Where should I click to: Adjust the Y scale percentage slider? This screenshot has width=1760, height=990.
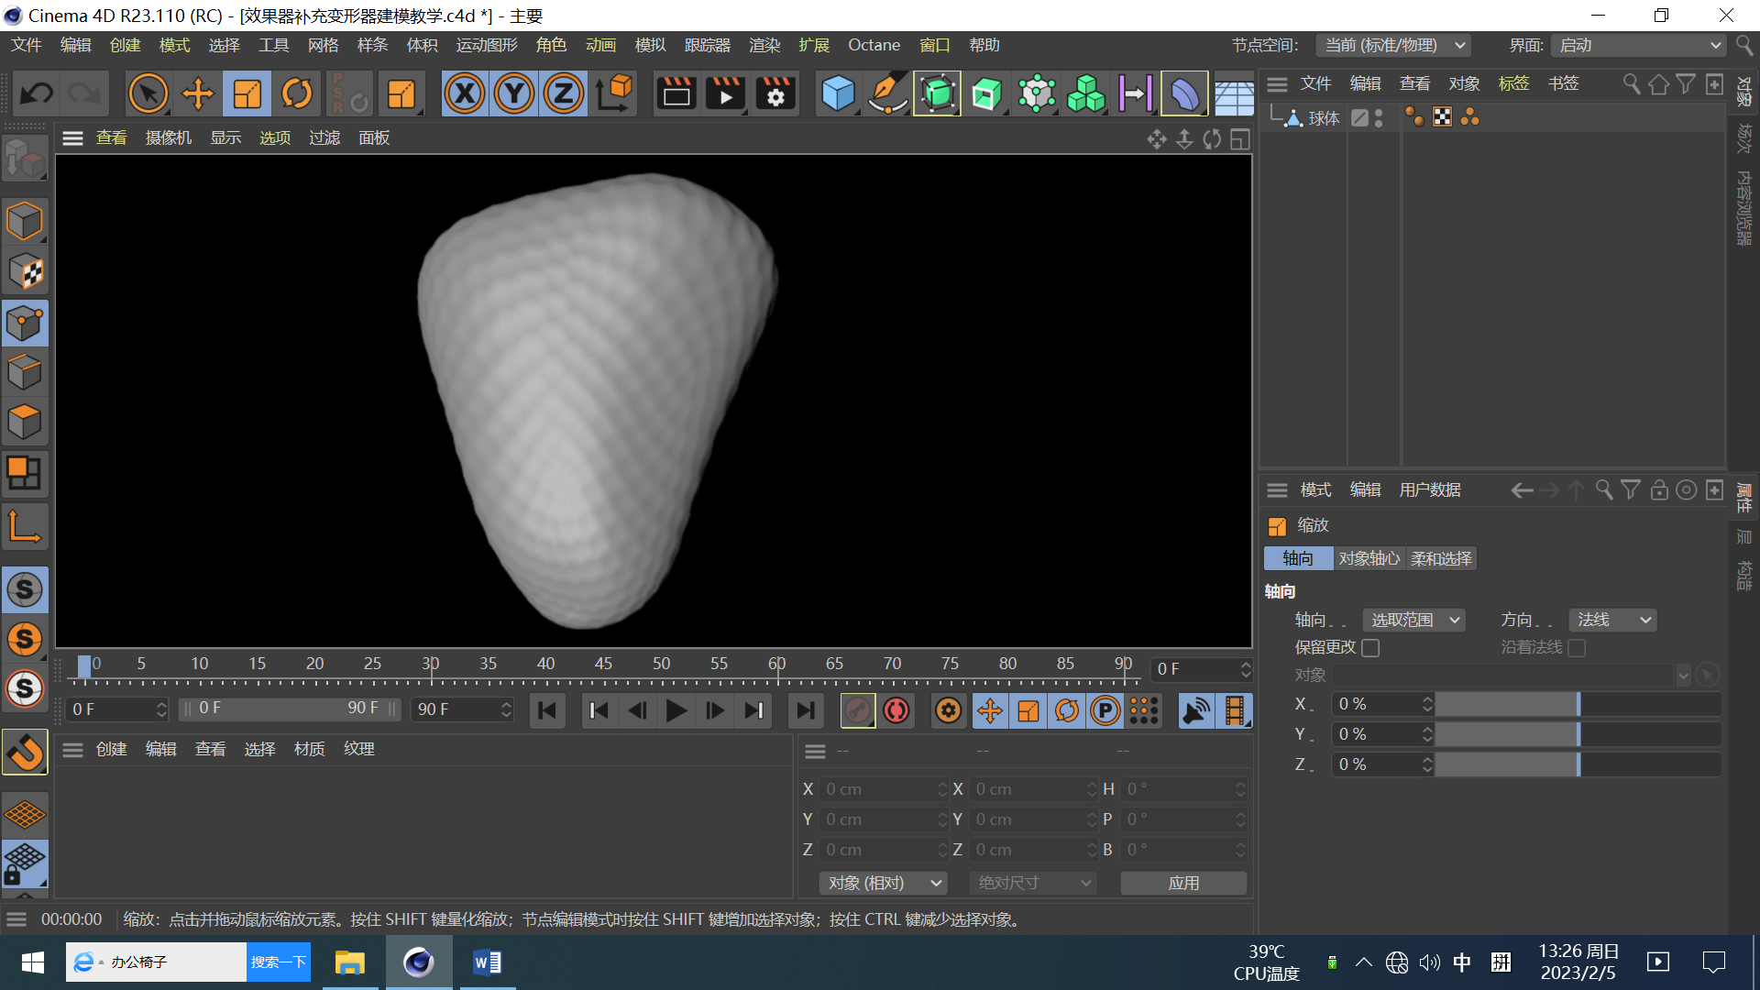(1577, 734)
